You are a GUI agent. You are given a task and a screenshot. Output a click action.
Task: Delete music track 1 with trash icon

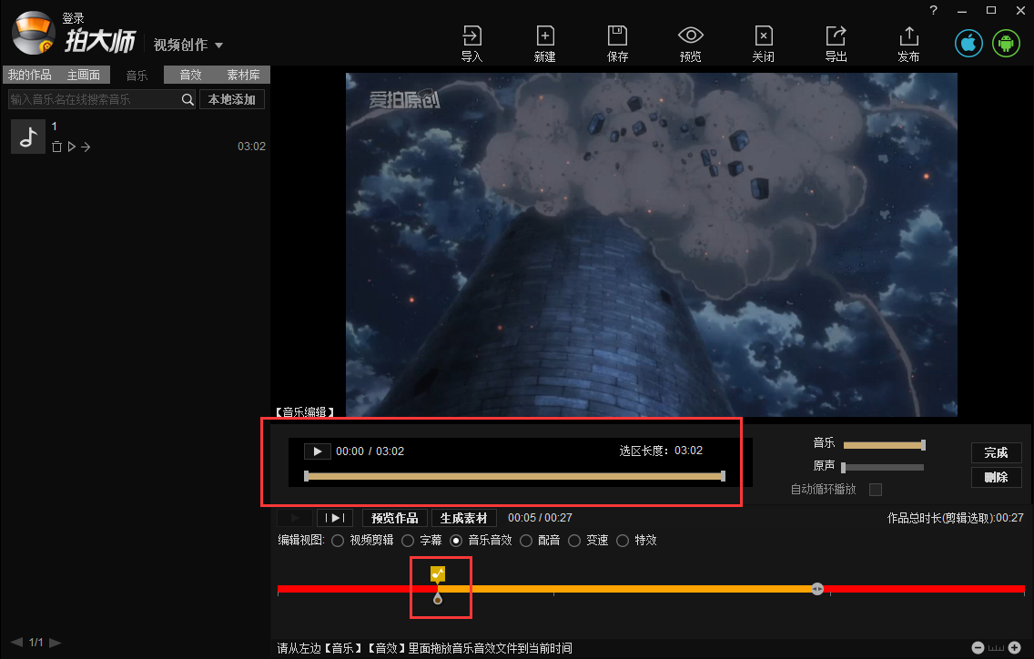56,147
